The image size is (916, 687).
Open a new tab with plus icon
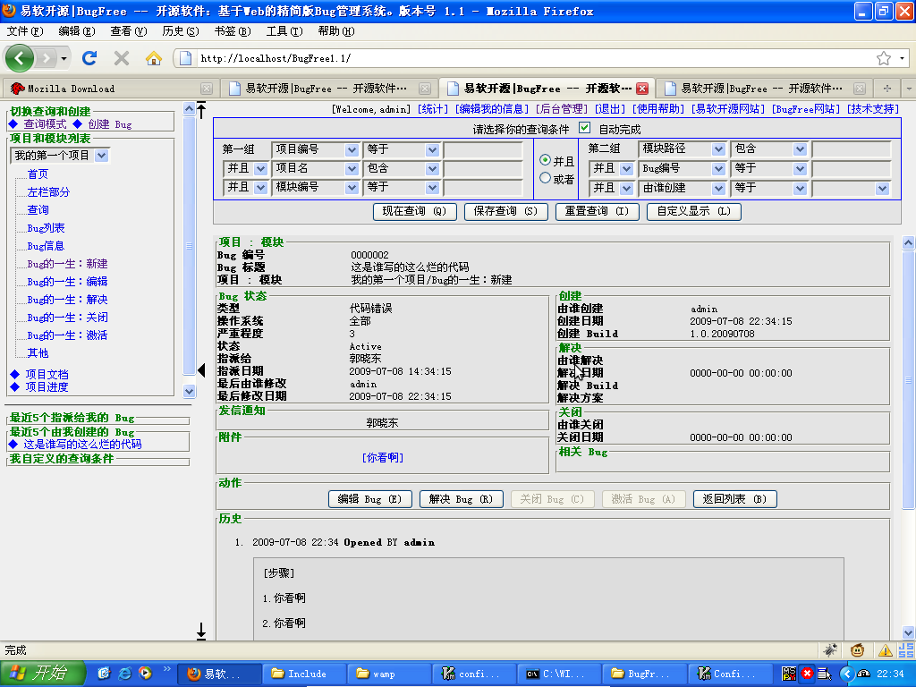click(887, 89)
